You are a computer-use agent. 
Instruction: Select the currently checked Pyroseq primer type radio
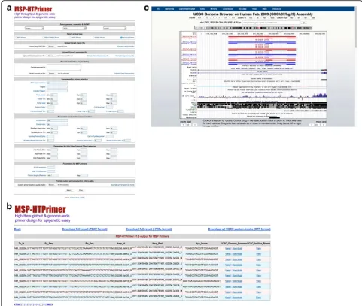point(121,38)
